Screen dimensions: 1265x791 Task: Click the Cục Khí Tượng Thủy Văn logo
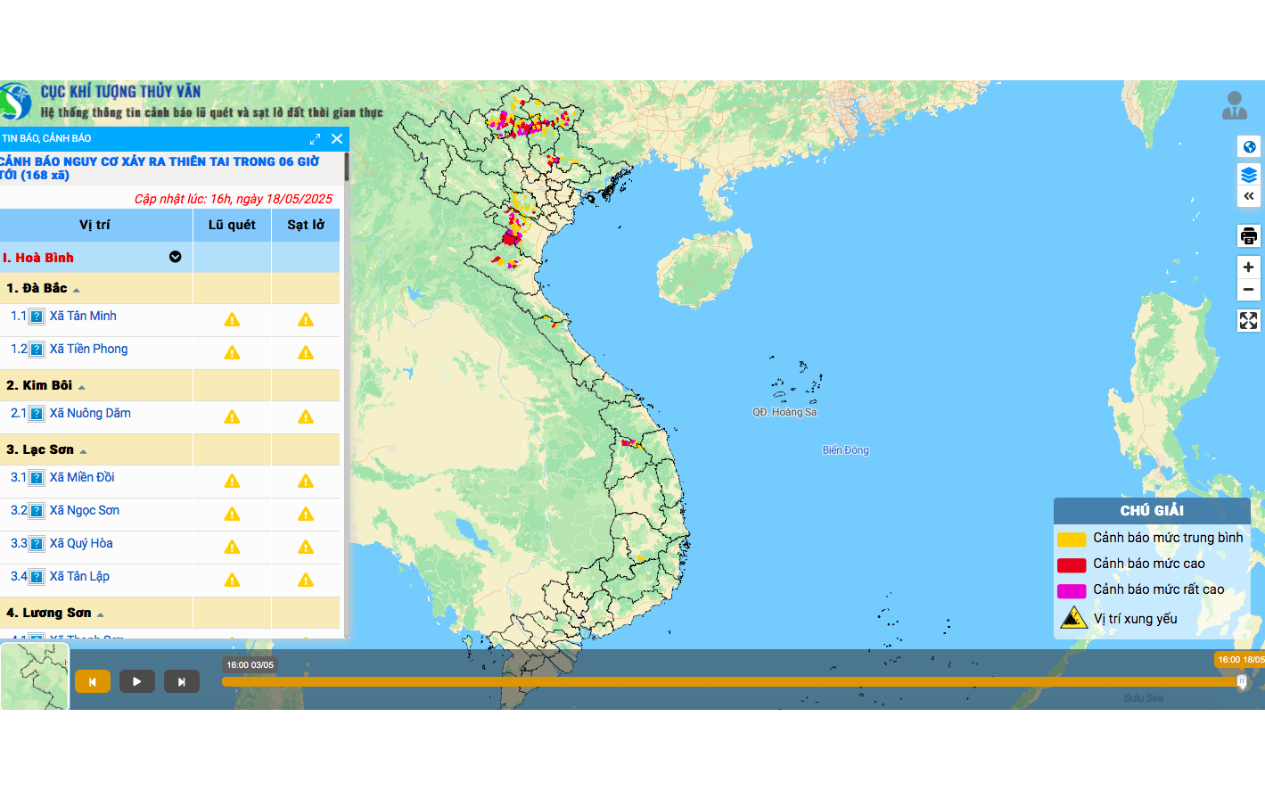(16, 101)
